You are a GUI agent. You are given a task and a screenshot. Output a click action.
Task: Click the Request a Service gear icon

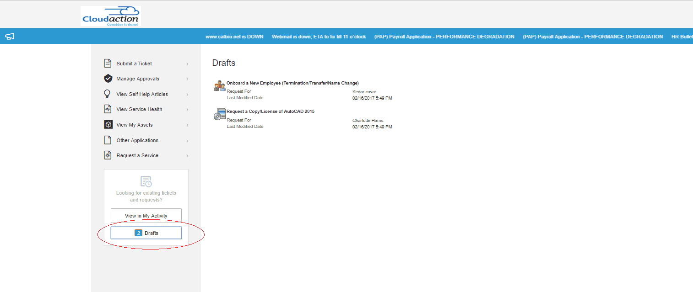[108, 155]
